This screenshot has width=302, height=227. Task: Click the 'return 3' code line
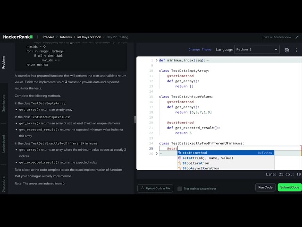pos(183,133)
